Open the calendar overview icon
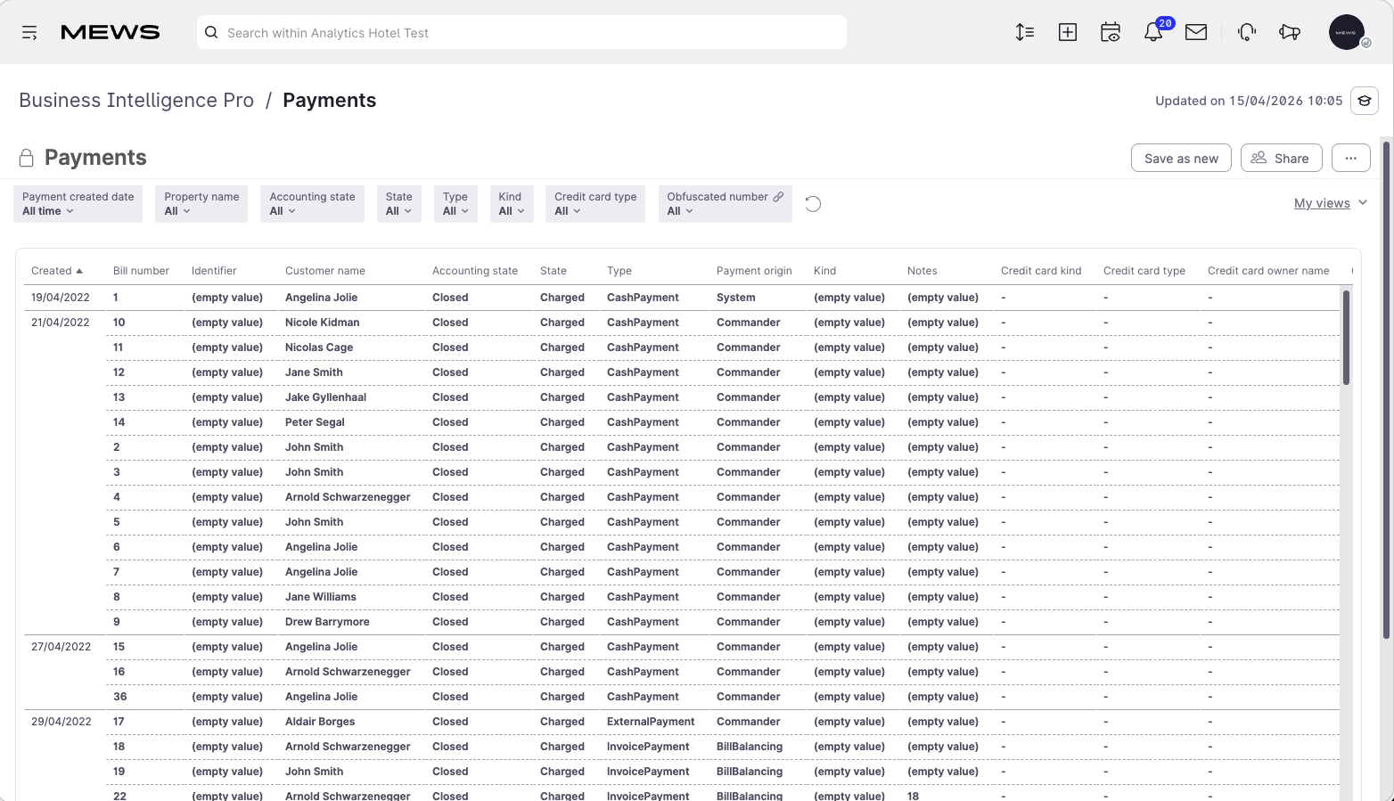Viewport: 1394px width, 801px height. click(x=1111, y=33)
